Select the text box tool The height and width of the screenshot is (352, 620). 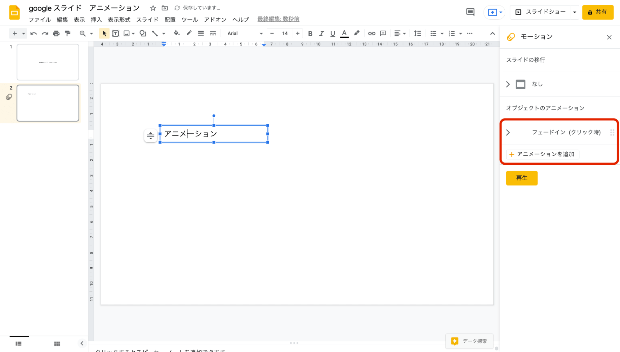tap(115, 33)
